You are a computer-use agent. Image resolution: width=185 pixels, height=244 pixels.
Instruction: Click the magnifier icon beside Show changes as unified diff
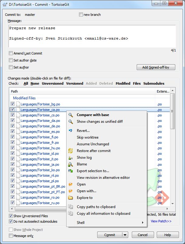tap(70, 122)
